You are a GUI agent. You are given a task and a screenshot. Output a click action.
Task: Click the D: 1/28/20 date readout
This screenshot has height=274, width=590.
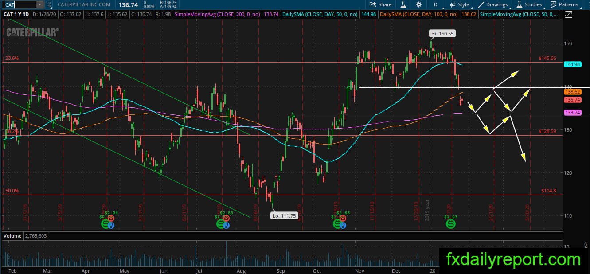click(45, 14)
